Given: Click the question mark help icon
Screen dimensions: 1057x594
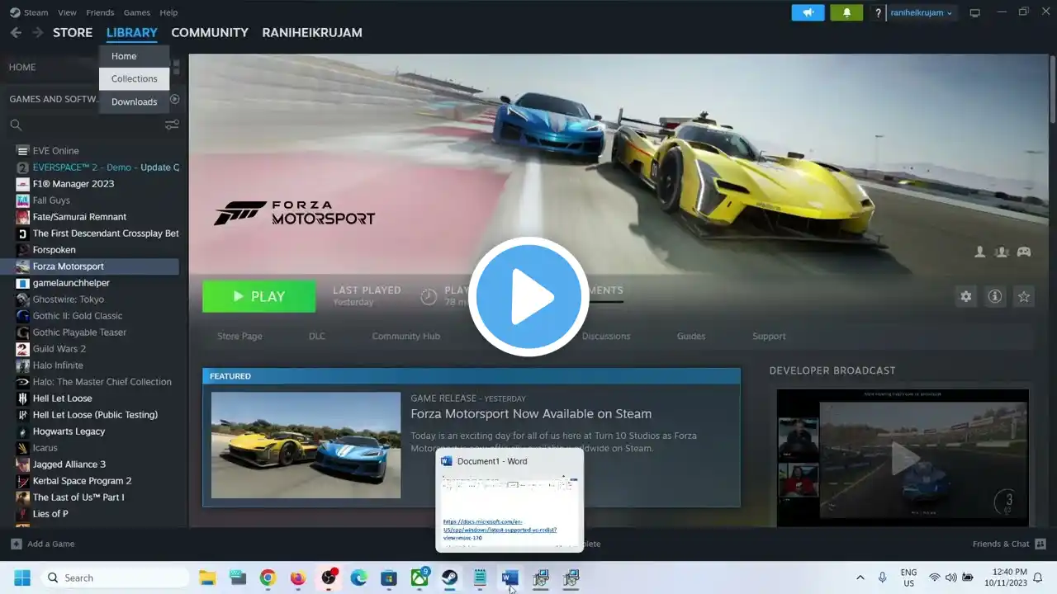Looking at the screenshot, I should tap(878, 12).
